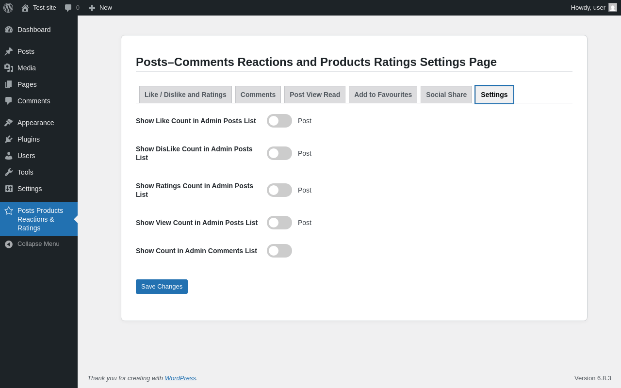
Task: Click the plus New icon
Action: (92, 8)
